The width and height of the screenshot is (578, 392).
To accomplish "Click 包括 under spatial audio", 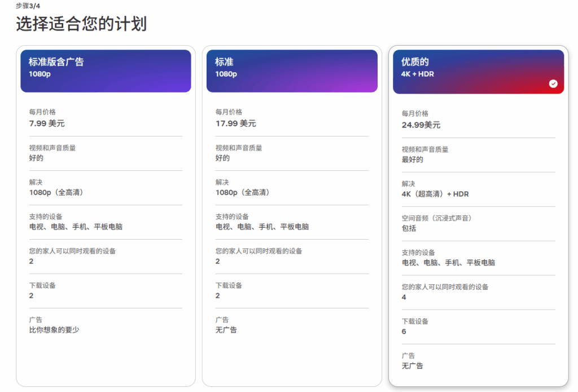I will click(x=409, y=228).
